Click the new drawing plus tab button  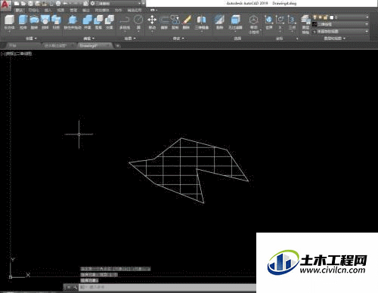point(117,45)
